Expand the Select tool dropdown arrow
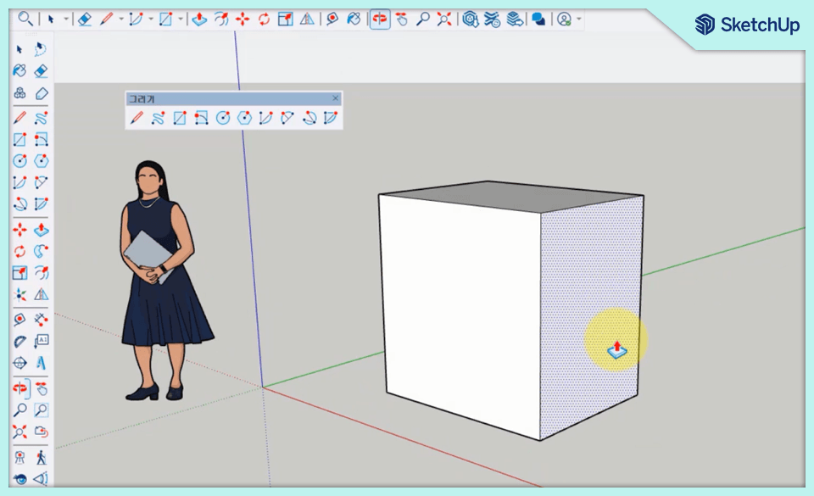This screenshot has height=496, width=814. coord(66,20)
